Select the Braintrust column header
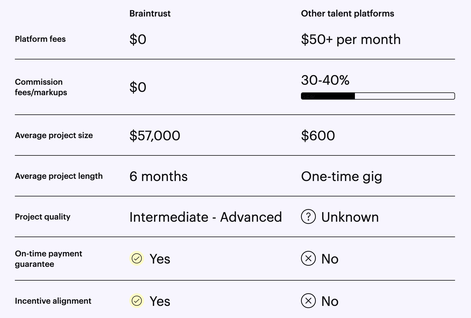Screen dimensions: 471x318 click(150, 13)
